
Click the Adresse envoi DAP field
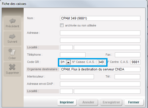click(x=100, y=84)
